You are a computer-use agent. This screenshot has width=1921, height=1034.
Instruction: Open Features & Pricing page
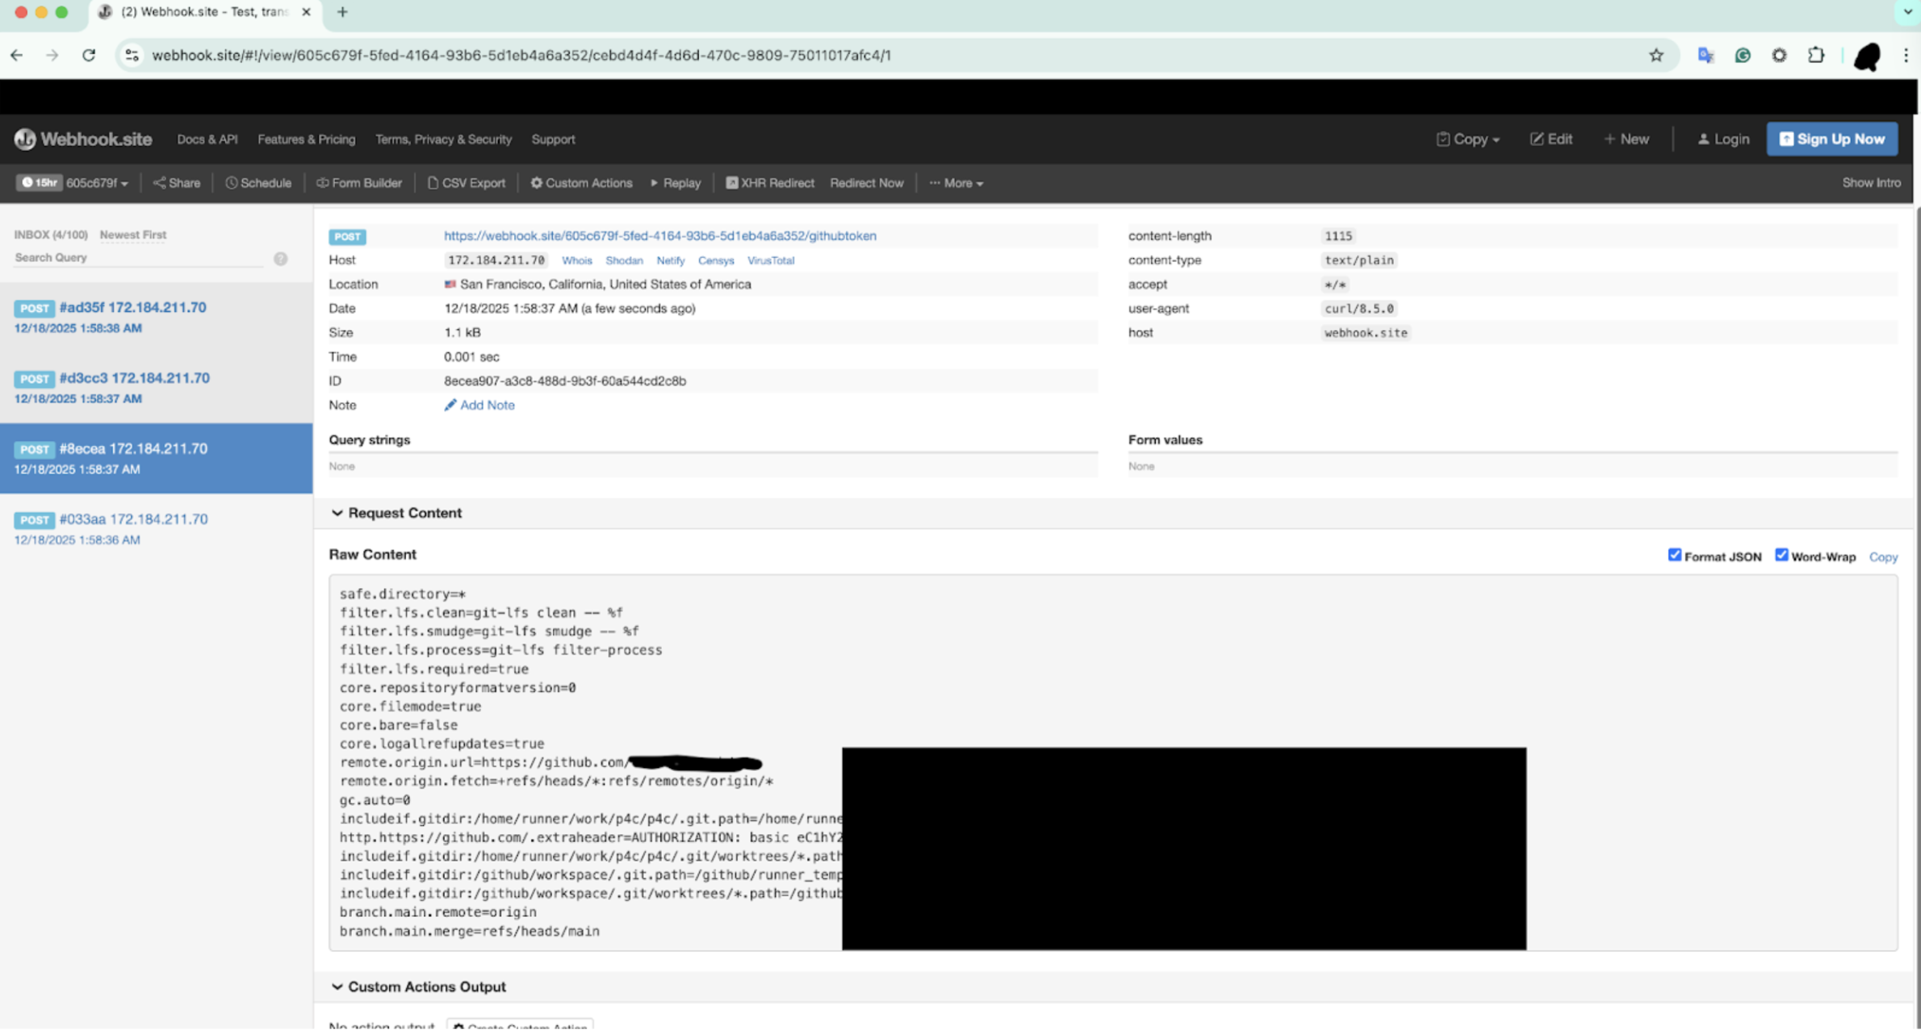point(306,140)
